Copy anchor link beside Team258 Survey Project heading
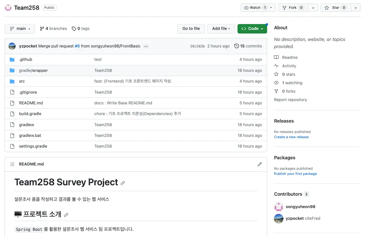This screenshot has width=367, height=237. click(123, 183)
